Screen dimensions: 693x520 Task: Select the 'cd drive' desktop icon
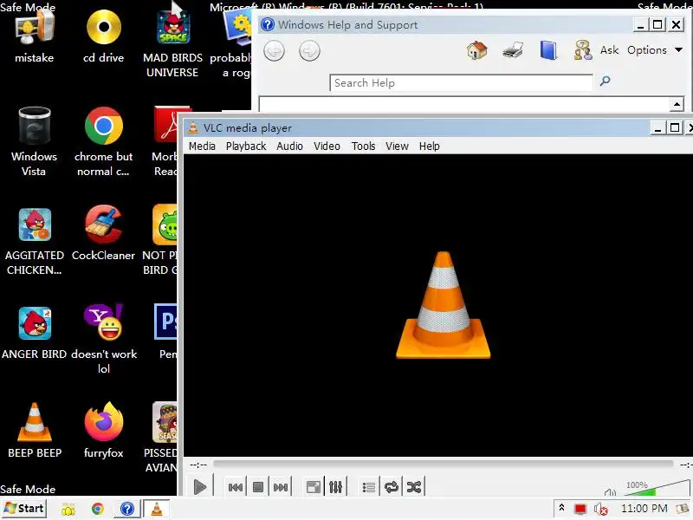104,37
